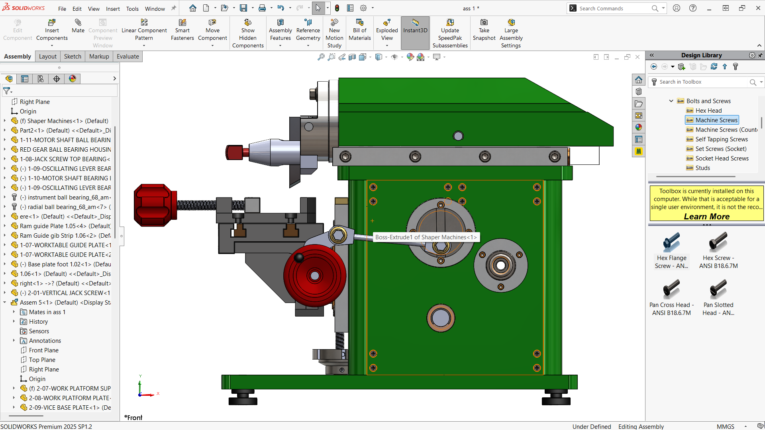Open the Tools menu
Screen dimensions: 765x430
(132, 9)
